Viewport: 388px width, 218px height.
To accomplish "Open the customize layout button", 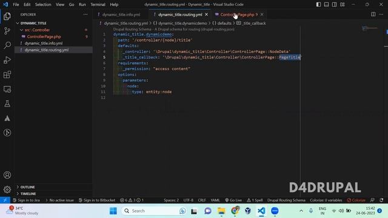I will 342,4.
